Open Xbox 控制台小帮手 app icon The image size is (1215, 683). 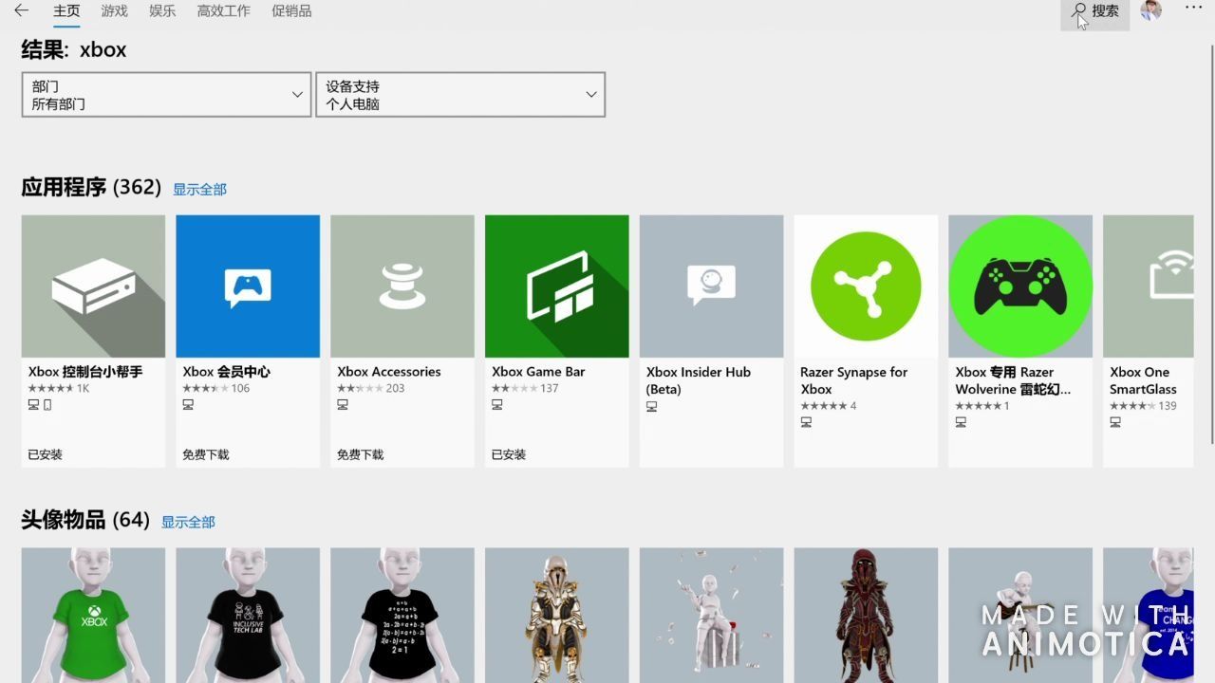pyautogui.click(x=93, y=286)
